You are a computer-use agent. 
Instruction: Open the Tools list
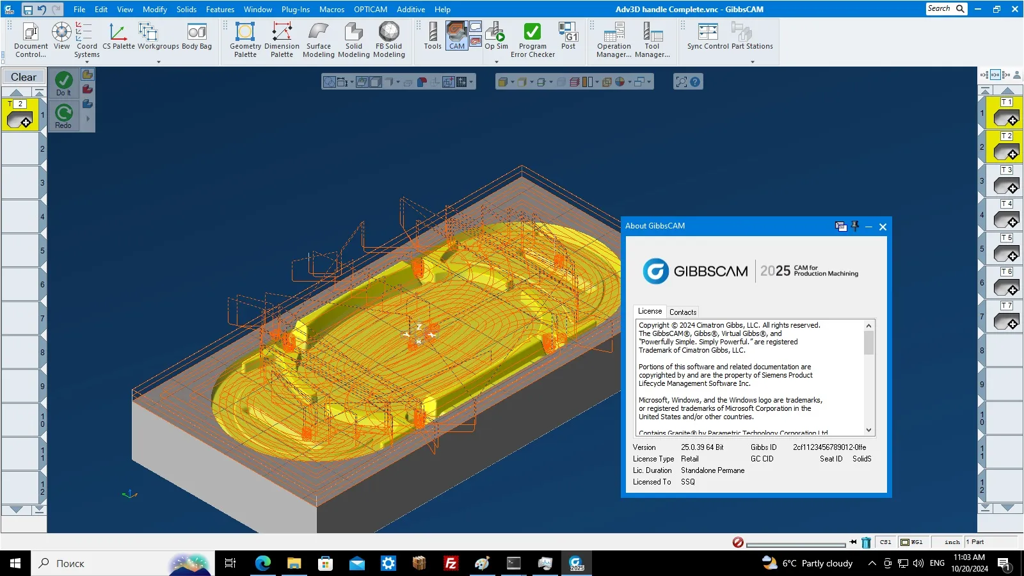pyautogui.click(x=433, y=36)
